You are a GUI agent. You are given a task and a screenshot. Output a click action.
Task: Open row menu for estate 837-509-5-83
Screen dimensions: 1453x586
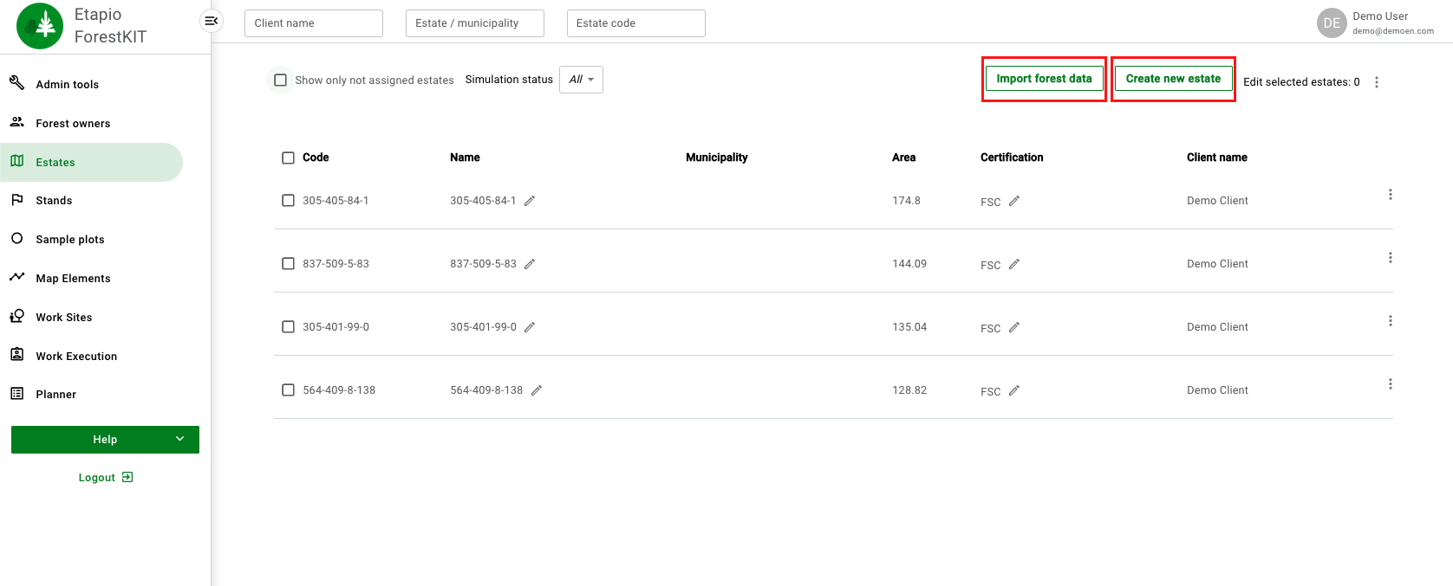pos(1391,258)
